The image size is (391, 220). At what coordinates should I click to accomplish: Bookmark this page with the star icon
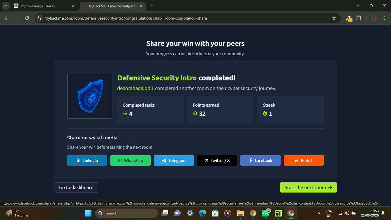[334, 18]
